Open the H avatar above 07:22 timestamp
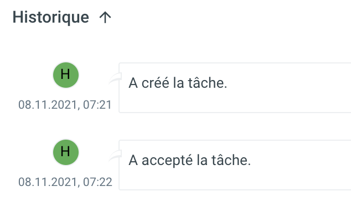351x202 pixels. (x=66, y=152)
